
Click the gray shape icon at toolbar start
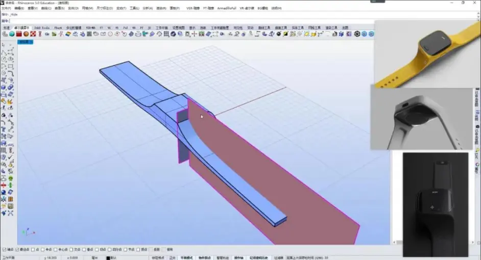point(5,34)
